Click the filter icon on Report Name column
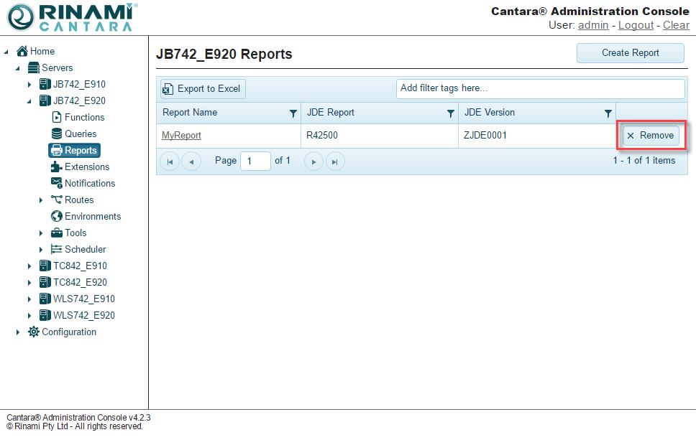Screen dimensions: 696x445 point(293,113)
